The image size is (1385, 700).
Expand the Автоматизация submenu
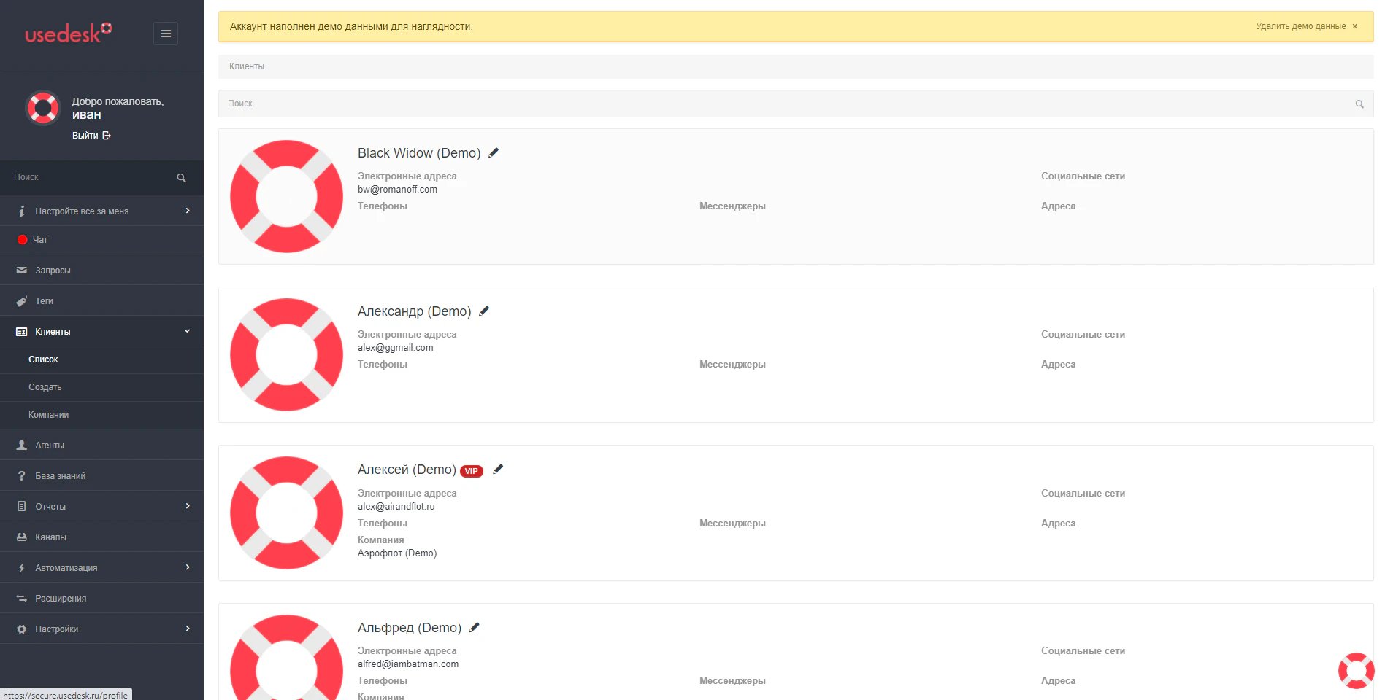101,567
